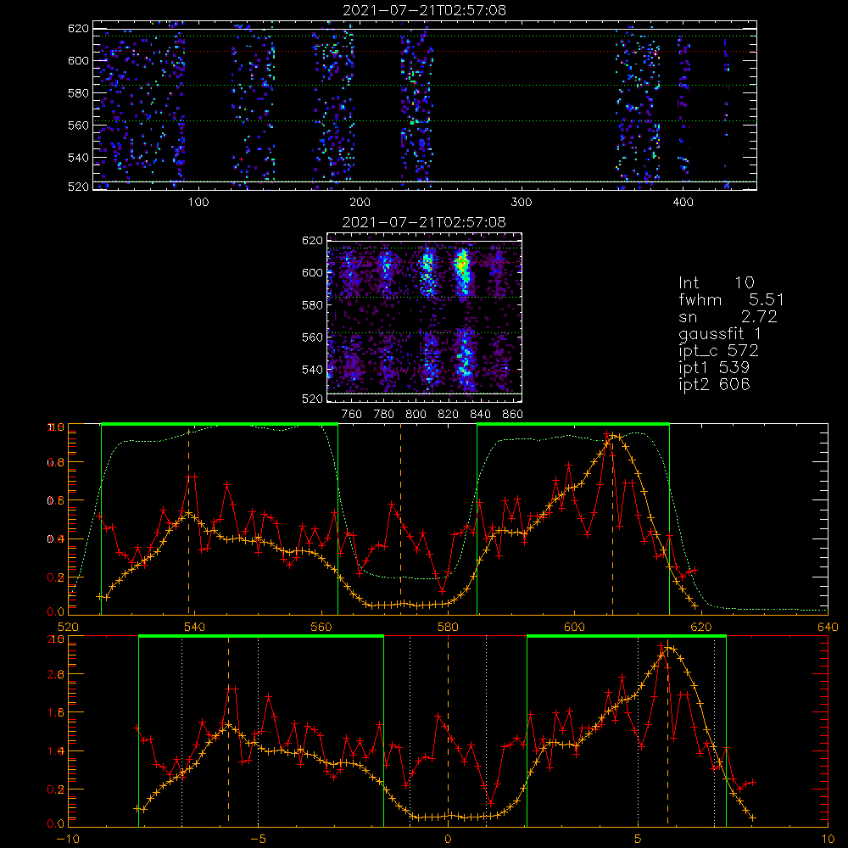Click the top plot title 2021-07-21T02:57:08
The height and width of the screenshot is (848, 848).
pyautogui.click(x=424, y=10)
